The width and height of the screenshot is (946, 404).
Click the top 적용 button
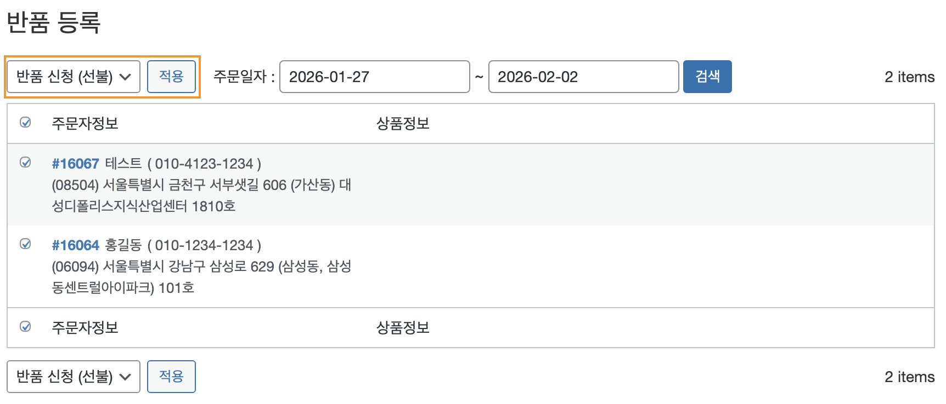click(171, 77)
